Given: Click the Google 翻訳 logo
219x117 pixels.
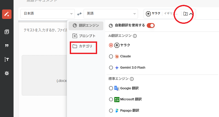Looking at the screenshot, I should pos(117,88).
